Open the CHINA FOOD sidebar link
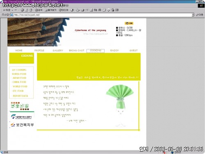 [x=19, y=82]
